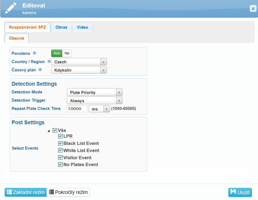Screen dimensions: 258x200
Task: Switch to the Obraz tab
Action: click(61, 27)
